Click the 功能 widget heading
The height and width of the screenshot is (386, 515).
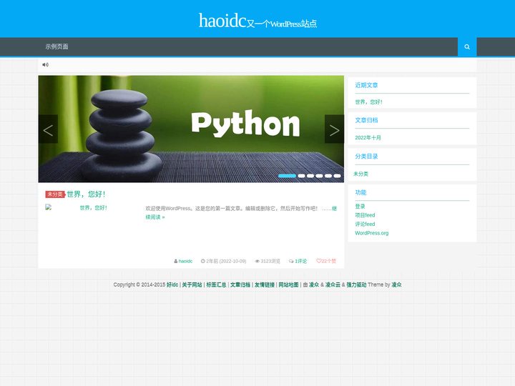360,193
